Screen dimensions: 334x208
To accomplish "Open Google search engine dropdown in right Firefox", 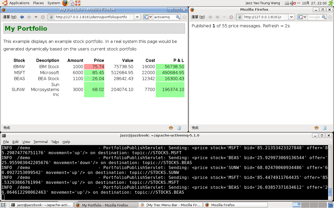I will point(302,17).
